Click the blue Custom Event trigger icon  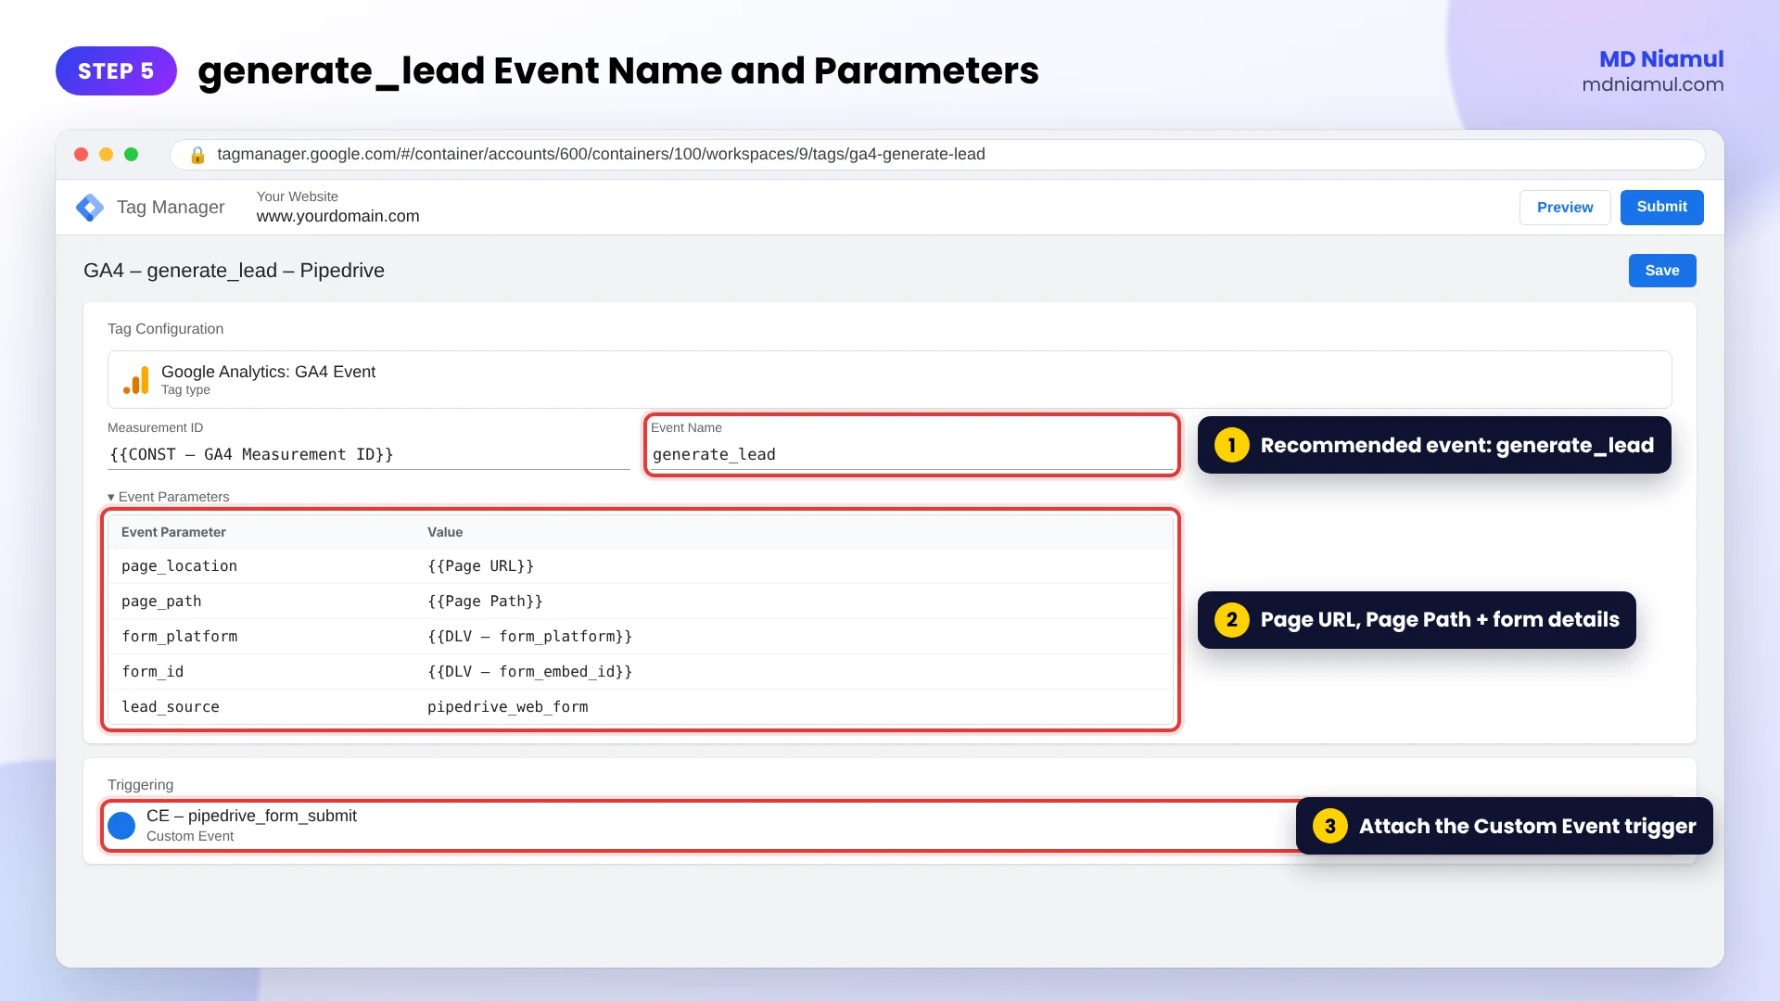[121, 825]
